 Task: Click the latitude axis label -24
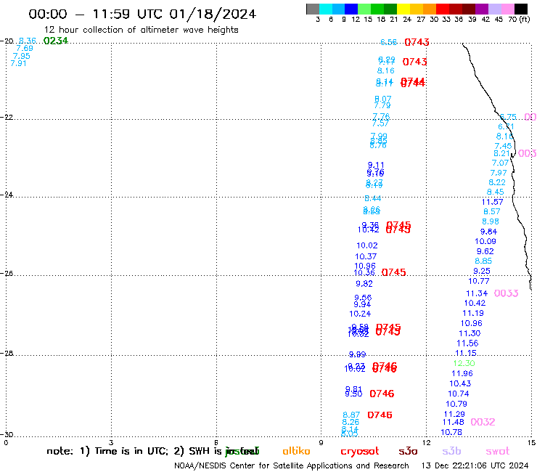7,195
